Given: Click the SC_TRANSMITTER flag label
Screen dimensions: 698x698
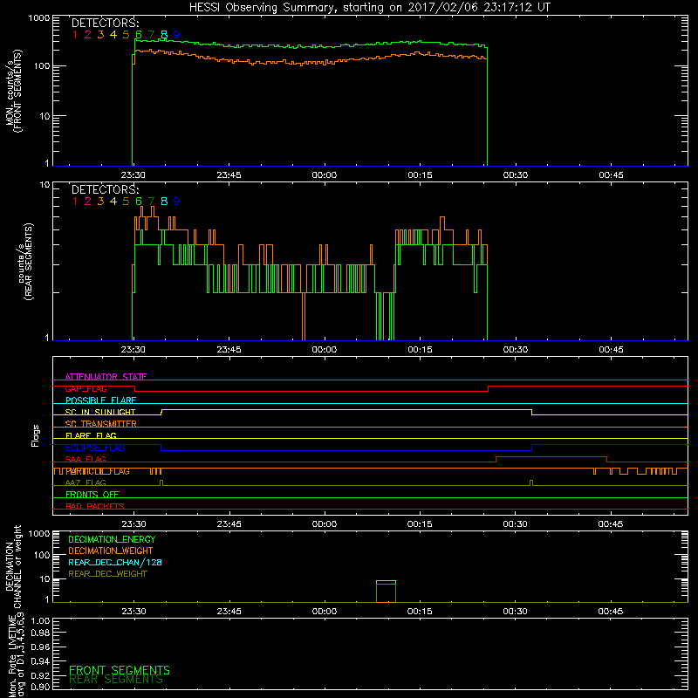Looking at the screenshot, I should point(100,424).
